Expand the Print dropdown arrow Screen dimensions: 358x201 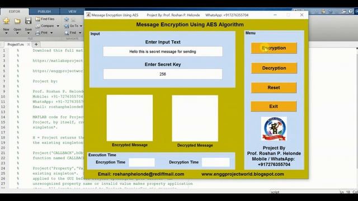(51, 33)
